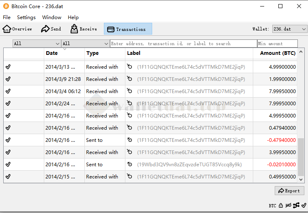Click the Export button

point(289,191)
